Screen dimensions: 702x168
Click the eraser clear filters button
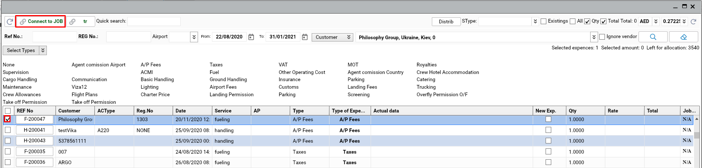[x=683, y=37]
